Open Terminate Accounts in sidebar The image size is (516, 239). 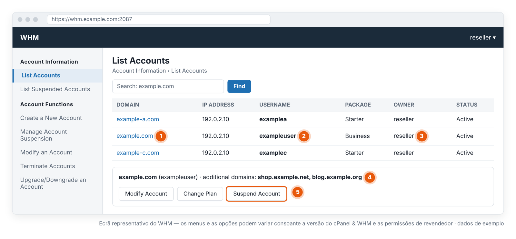[x=47, y=166]
